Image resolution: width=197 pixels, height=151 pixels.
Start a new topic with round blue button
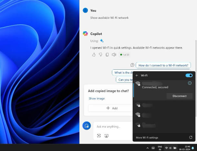pos(87,126)
